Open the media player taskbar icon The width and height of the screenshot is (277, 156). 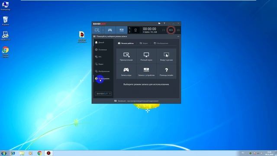point(30,153)
